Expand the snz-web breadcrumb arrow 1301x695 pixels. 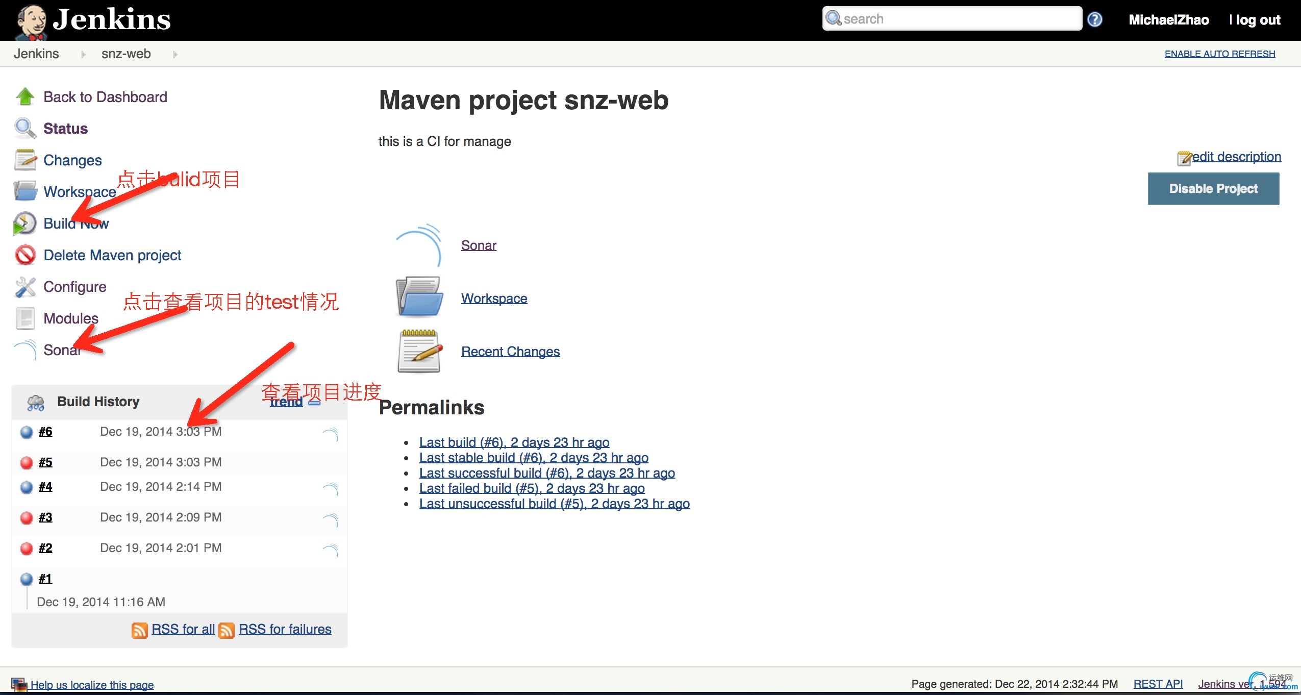(175, 54)
